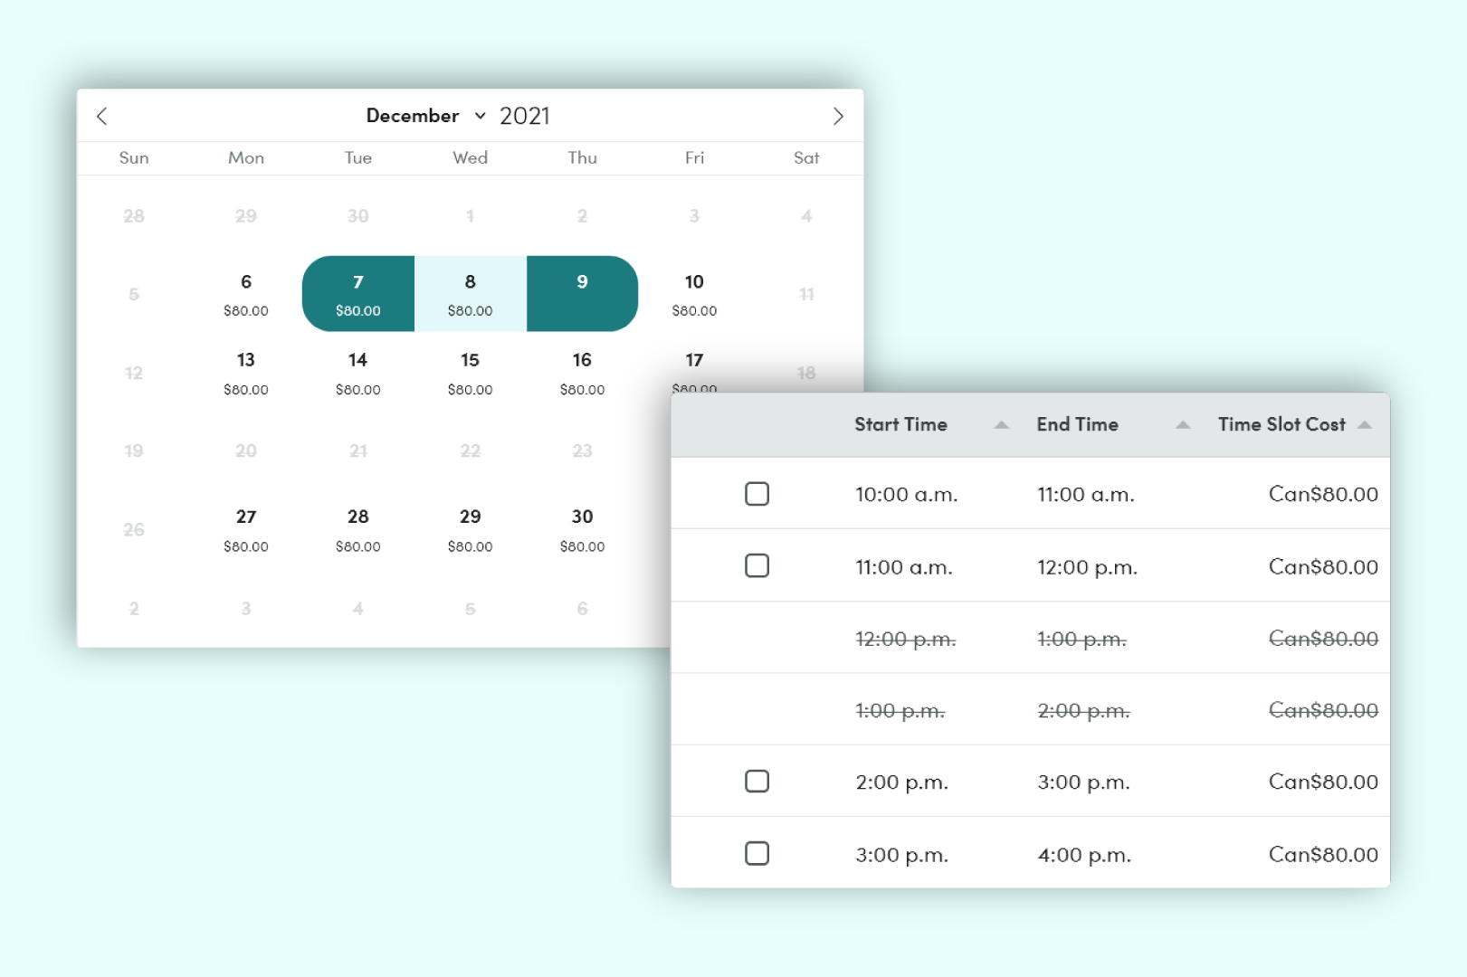Check the 3:00 p.m. booking slot
Screen dimensions: 1467x977
tap(757, 852)
